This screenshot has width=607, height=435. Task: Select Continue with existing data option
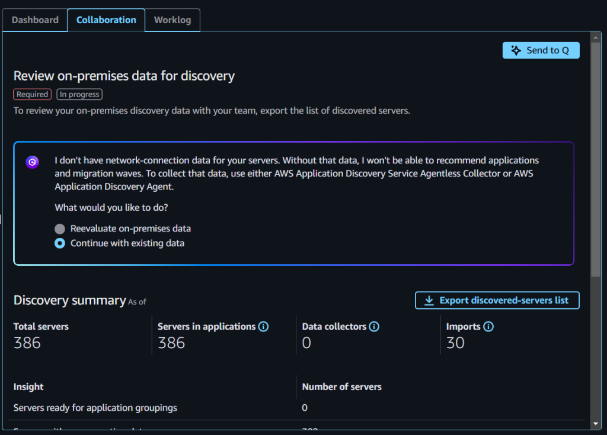tap(59, 243)
